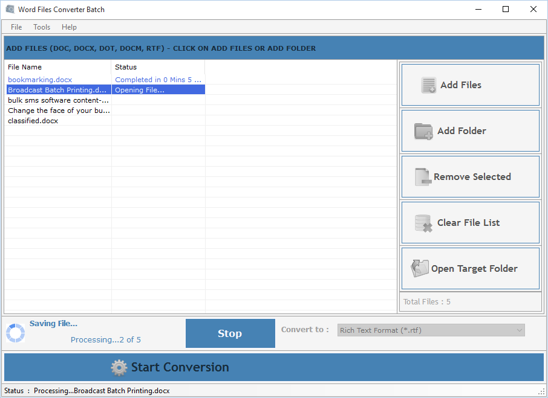
Task: Select the bulk sms software content file
Action: [x=57, y=100]
